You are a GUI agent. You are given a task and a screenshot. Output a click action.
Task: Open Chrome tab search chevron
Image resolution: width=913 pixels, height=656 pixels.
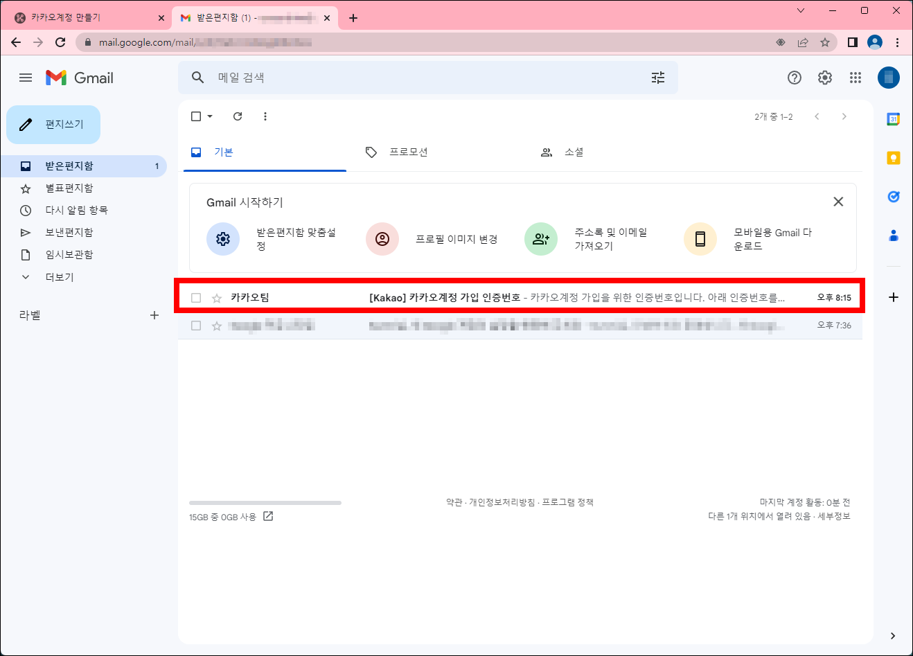tap(801, 10)
